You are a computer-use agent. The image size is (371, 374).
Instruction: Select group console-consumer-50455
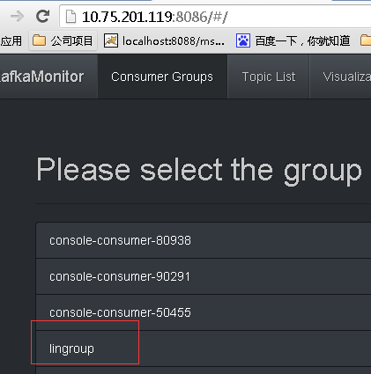[204, 312]
